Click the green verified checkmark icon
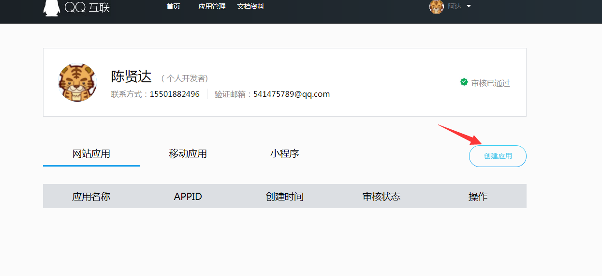The width and height of the screenshot is (602, 276). (464, 82)
